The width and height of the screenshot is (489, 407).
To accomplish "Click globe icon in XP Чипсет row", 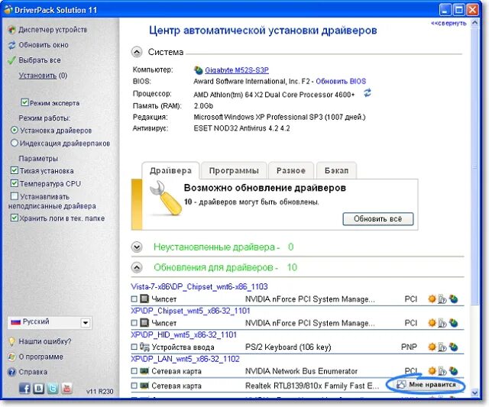I will click(x=453, y=323).
